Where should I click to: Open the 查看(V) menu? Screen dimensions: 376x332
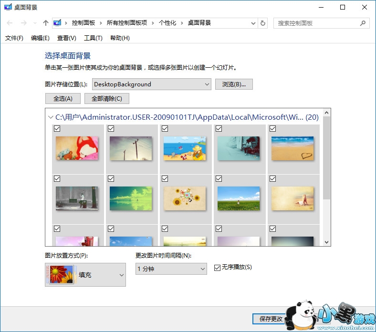(67, 38)
